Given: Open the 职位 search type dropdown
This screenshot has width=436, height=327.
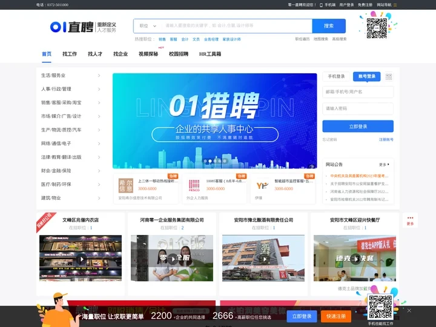Looking at the screenshot, I should 148,26.
